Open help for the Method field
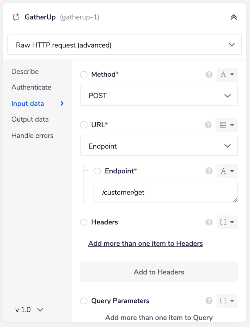This screenshot has height=327, width=250. click(209, 74)
